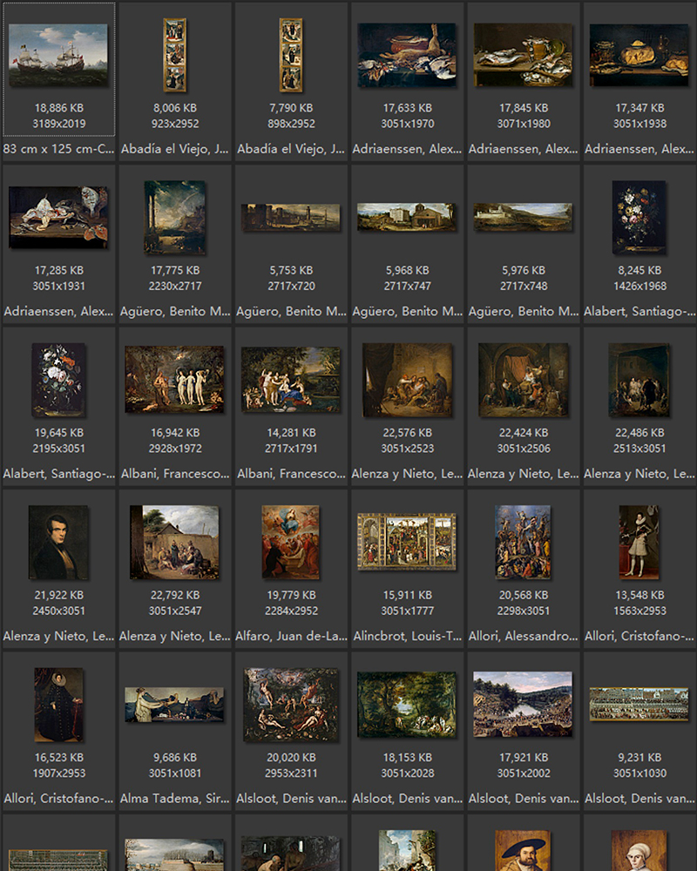The width and height of the screenshot is (697, 871).
Task: Open the Albani painting sized 16,942 KB
Action: click(x=174, y=380)
